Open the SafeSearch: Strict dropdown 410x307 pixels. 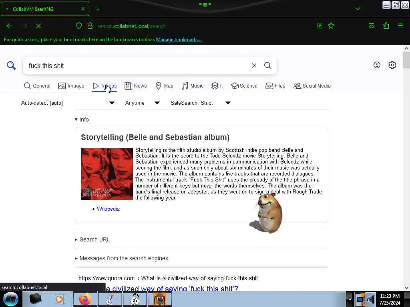coord(201,103)
